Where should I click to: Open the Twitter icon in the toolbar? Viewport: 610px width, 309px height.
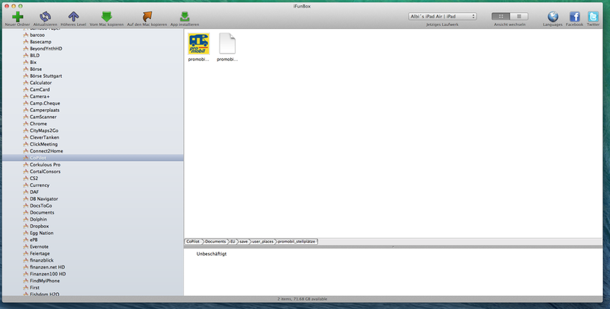[593, 16]
